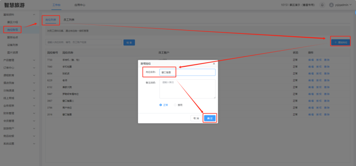Select the 正常 radio button
356x166 pixels.
tap(161, 105)
